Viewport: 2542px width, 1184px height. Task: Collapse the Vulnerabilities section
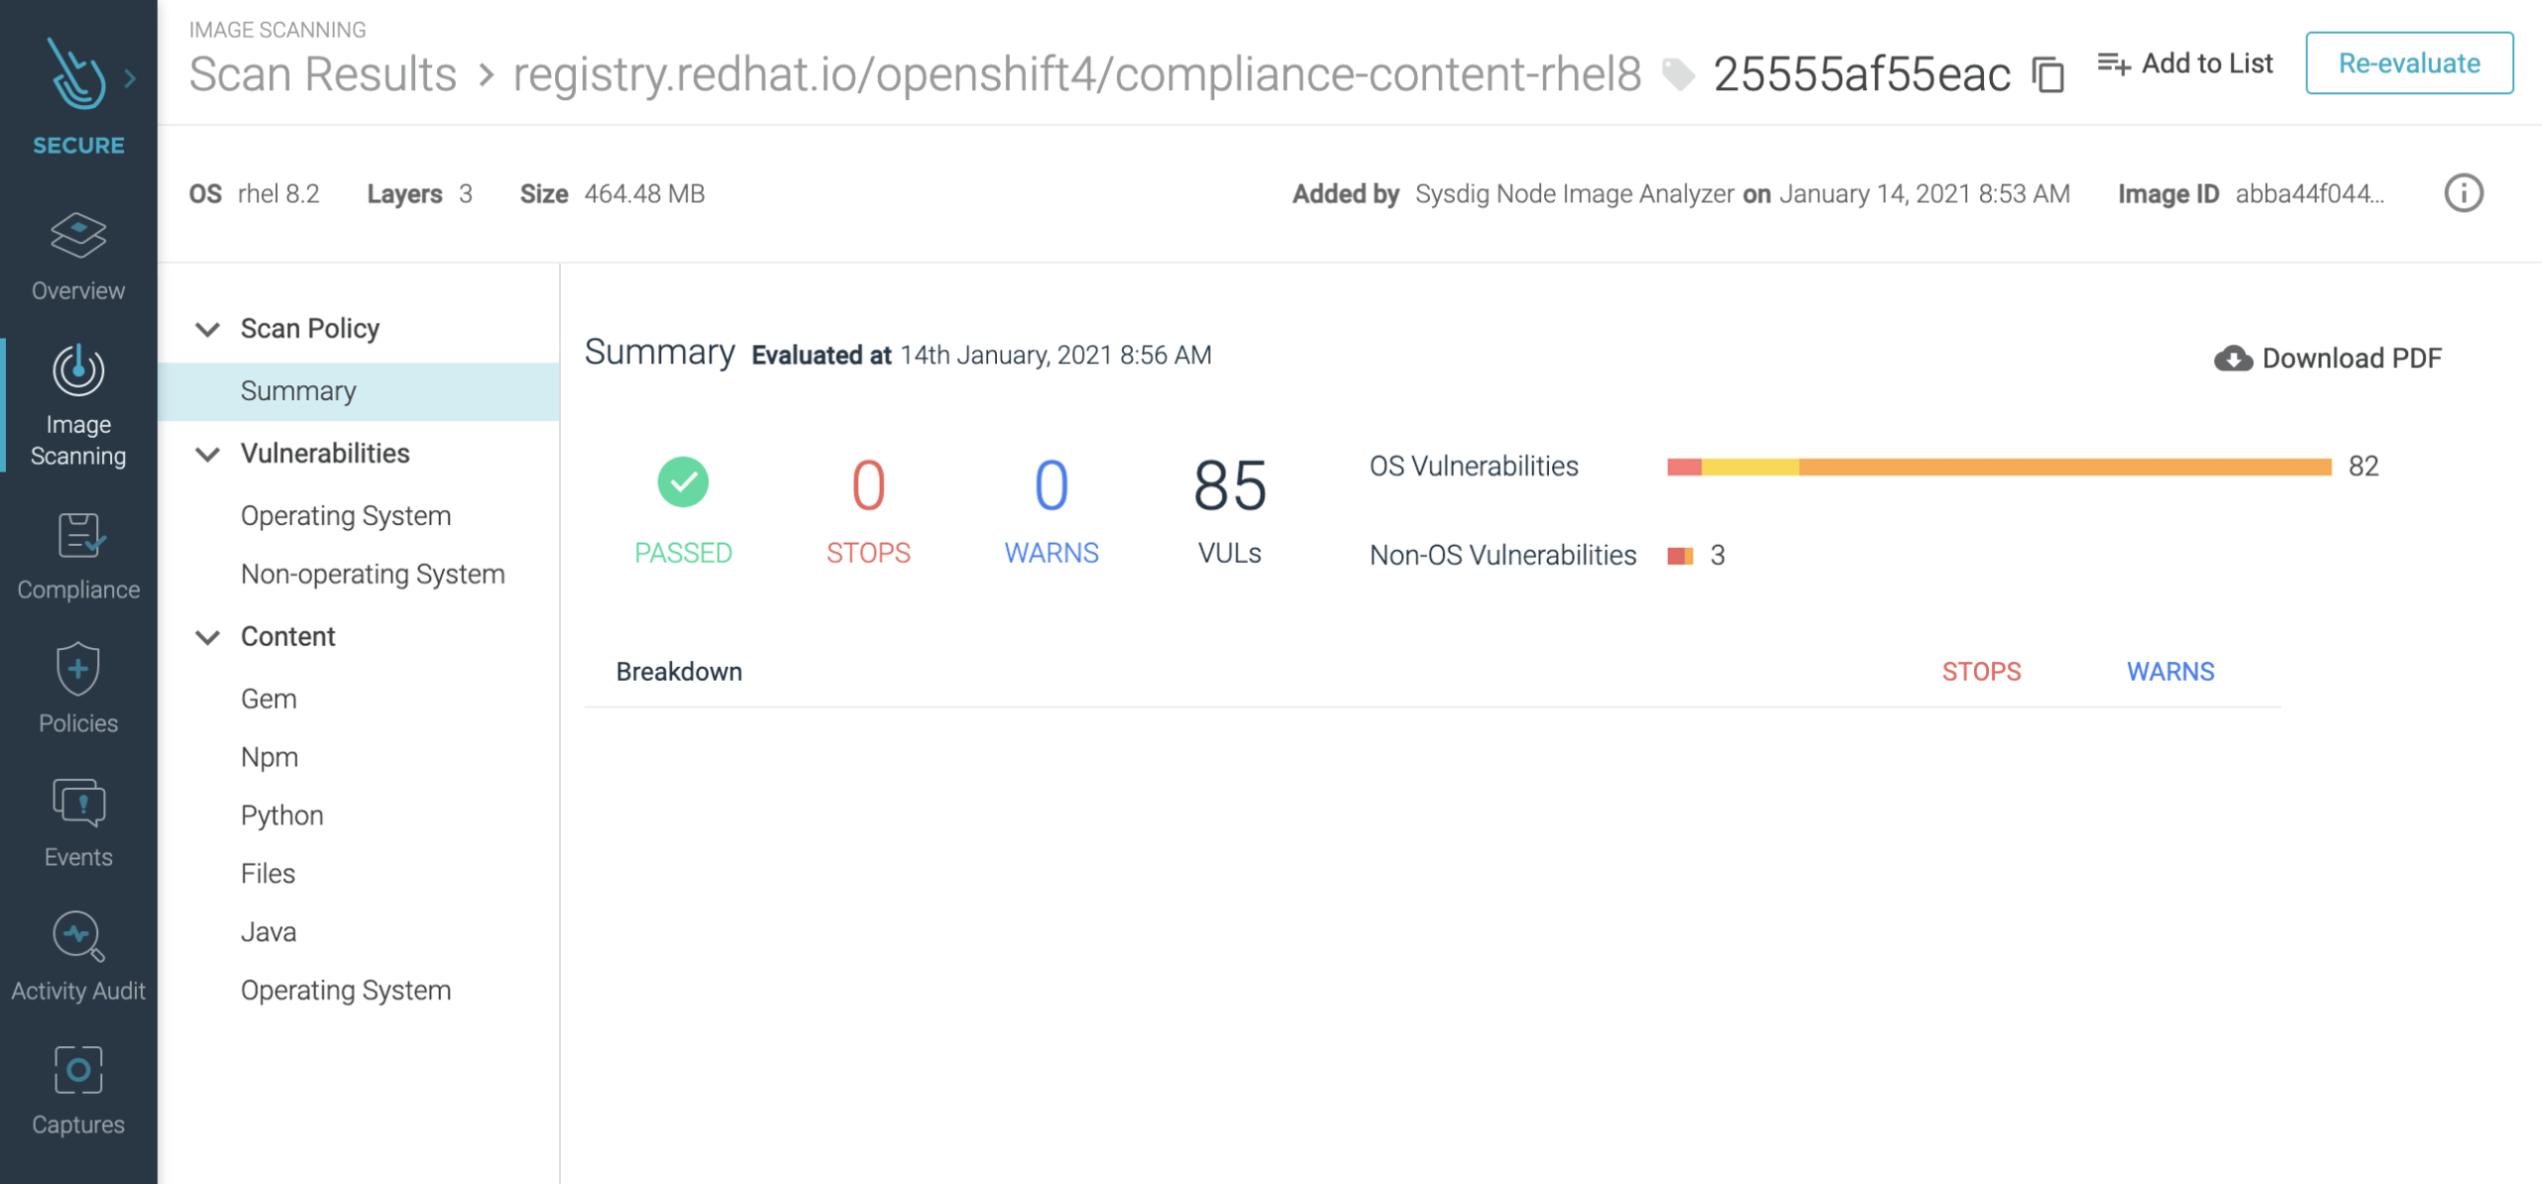(209, 455)
